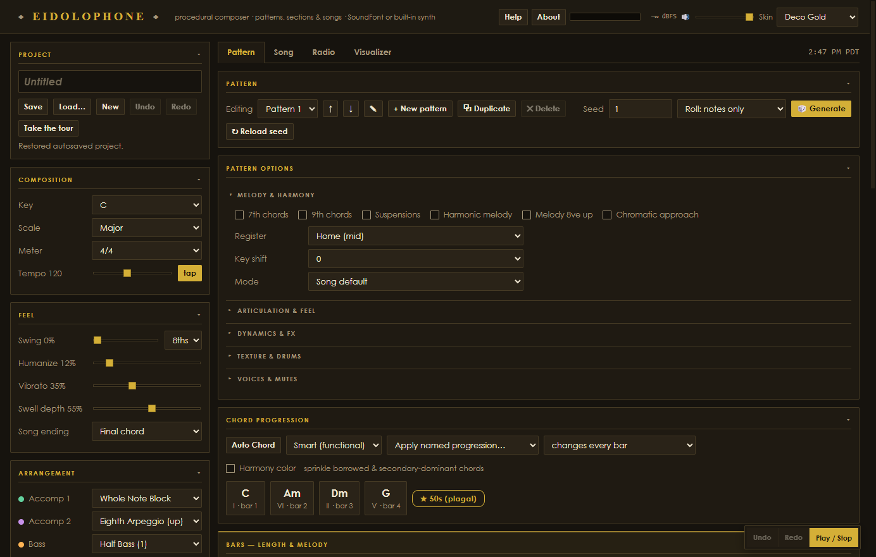Click the Seed input field

point(641,109)
